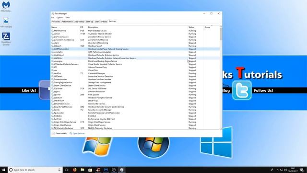Select the wbengine service row
The width and height of the screenshot is (307, 173).
point(135,61)
